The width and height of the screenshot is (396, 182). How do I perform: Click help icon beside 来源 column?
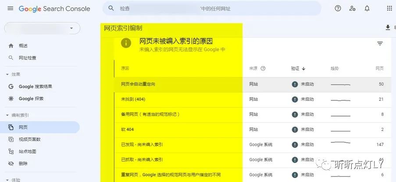pyautogui.click(x=263, y=69)
